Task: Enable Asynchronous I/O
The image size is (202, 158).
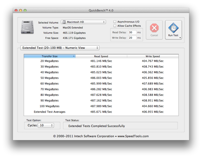Action: pyautogui.click(x=115, y=22)
